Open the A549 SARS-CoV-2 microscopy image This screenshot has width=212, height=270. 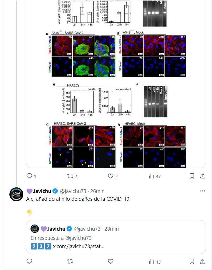83,55
